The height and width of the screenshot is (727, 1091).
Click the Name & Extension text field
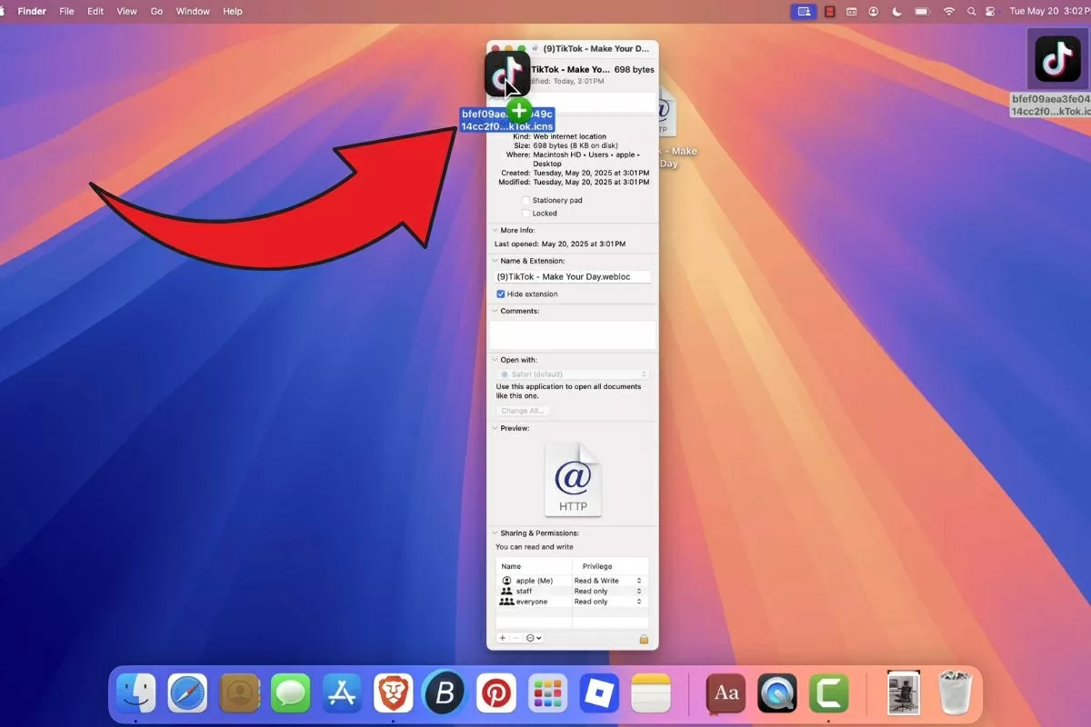pyautogui.click(x=573, y=276)
